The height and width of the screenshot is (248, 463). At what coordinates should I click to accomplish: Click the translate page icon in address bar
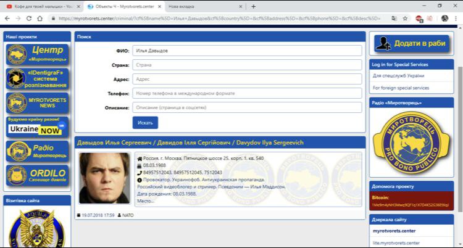point(394,19)
